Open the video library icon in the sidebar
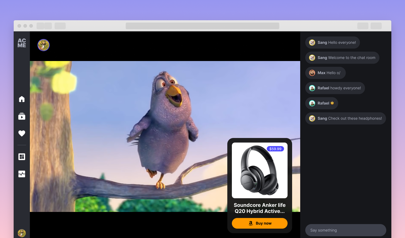The image size is (405, 238). click(22, 116)
